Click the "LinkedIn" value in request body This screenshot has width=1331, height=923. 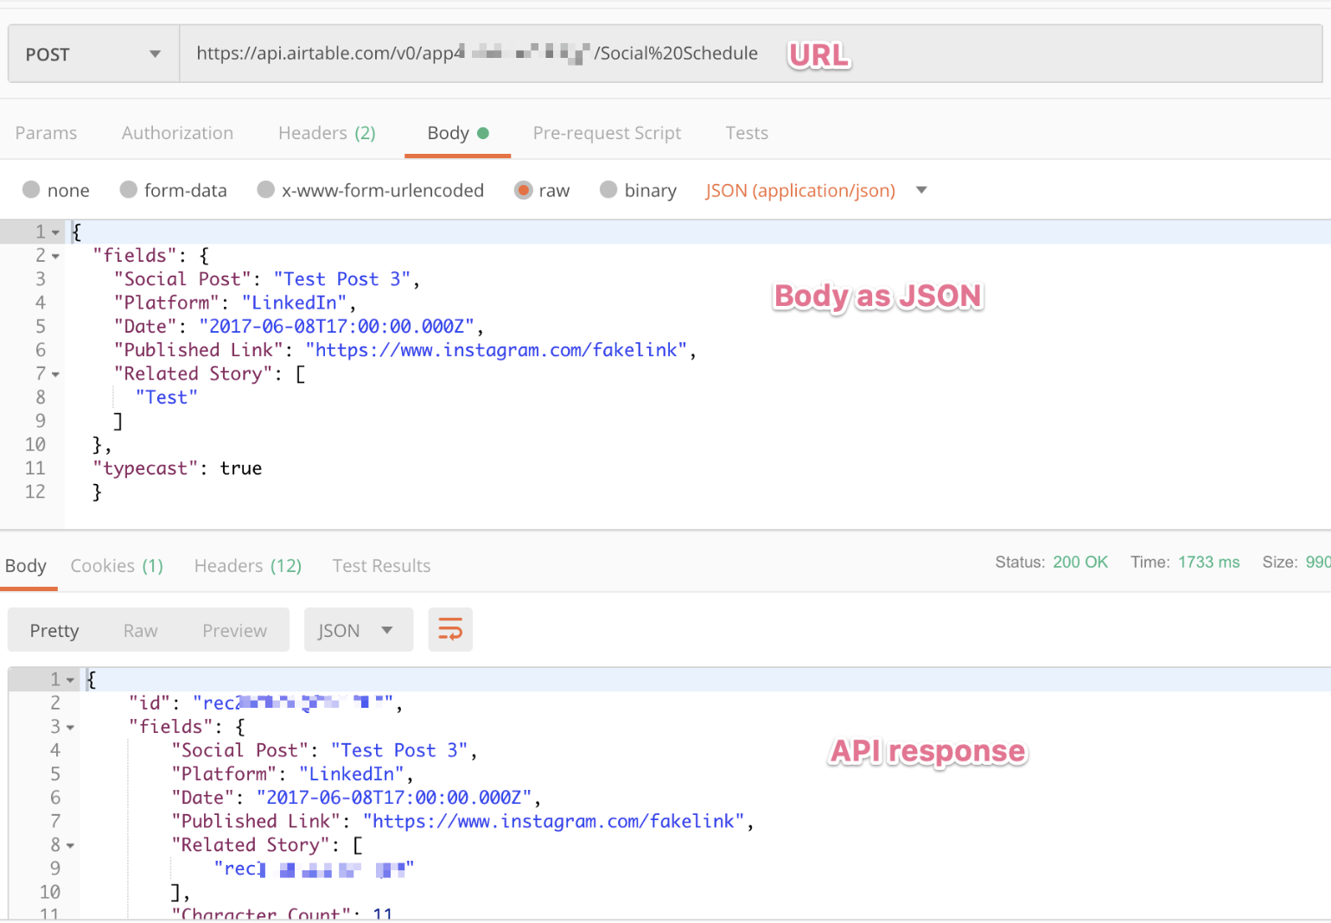295,302
